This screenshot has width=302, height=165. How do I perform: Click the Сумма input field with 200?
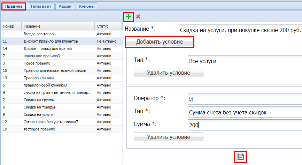point(244,125)
